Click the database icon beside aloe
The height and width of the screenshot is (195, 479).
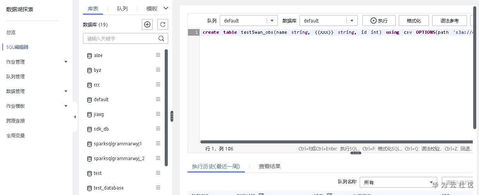tap(90, 55)
